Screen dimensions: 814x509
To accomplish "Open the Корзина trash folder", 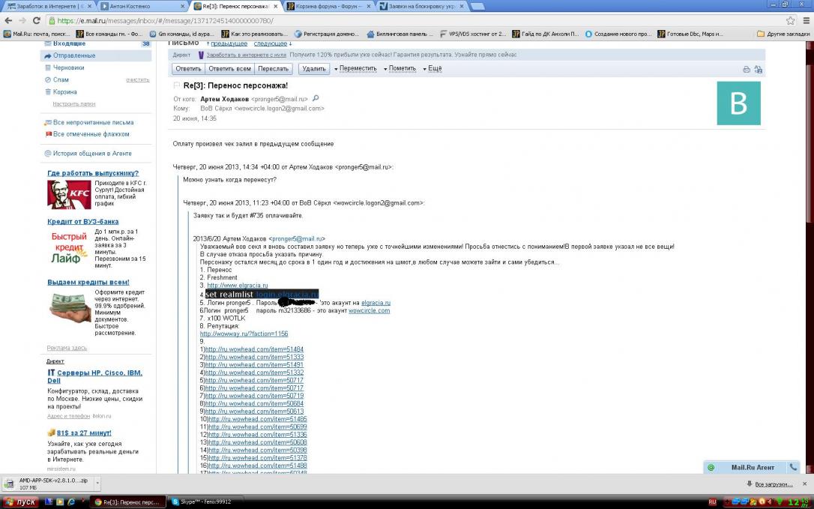I will 64,91.
